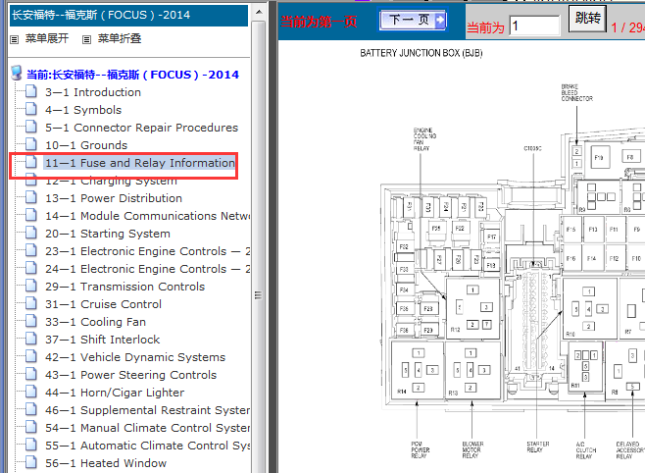Open 56—1 Heated Window

point(106,464)
